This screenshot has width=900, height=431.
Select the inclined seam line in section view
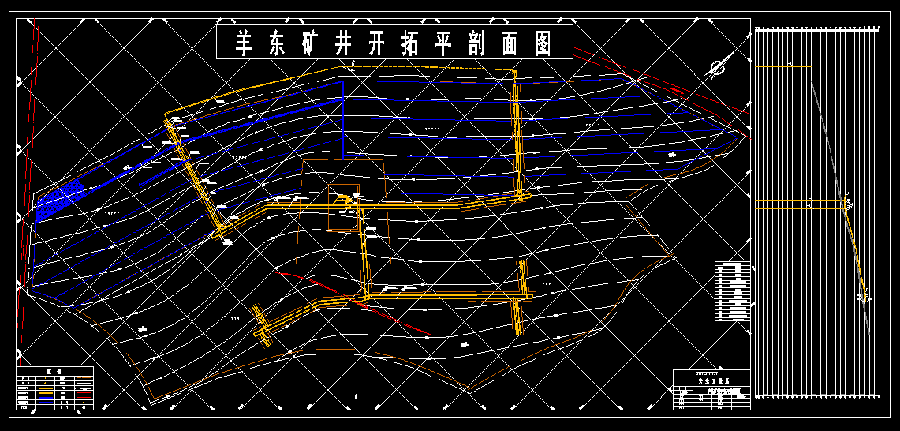(841, 207)
